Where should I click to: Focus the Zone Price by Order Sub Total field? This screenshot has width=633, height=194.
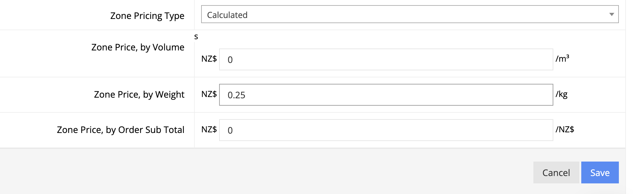point(386,130)
